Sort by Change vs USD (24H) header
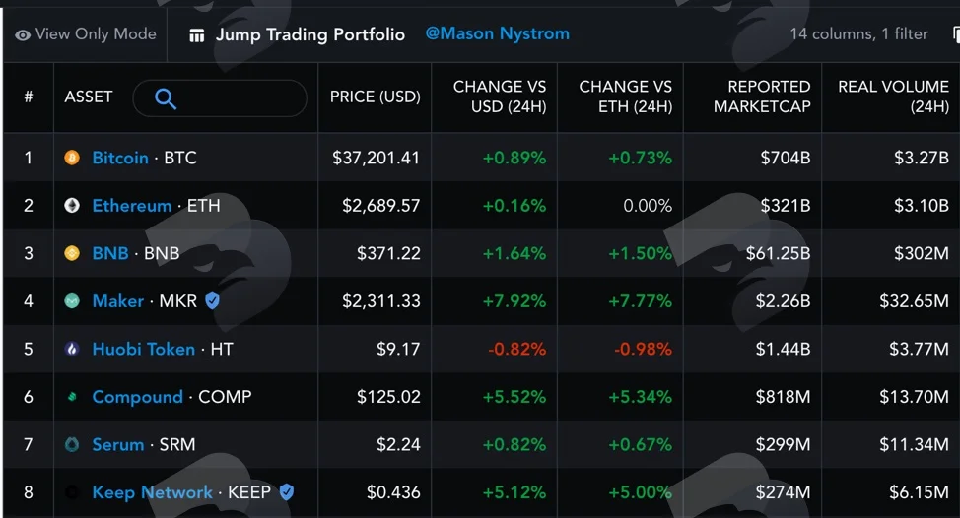The image size is (960, 518). click(x=500, y=97)
